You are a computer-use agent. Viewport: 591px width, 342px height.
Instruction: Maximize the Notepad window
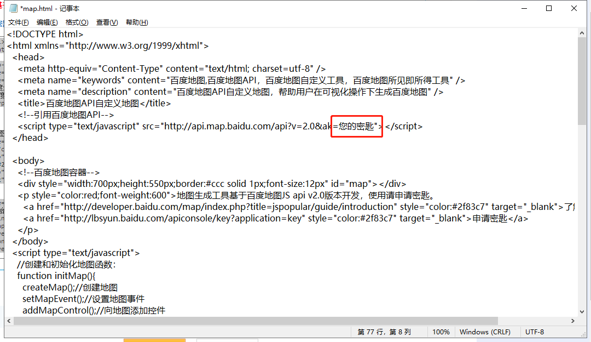(549, 8)
